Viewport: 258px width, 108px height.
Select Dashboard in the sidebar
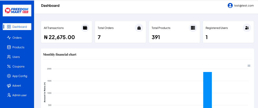17,27
